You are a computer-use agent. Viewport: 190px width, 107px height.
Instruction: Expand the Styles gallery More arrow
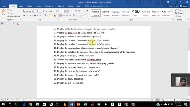[172, 16]
